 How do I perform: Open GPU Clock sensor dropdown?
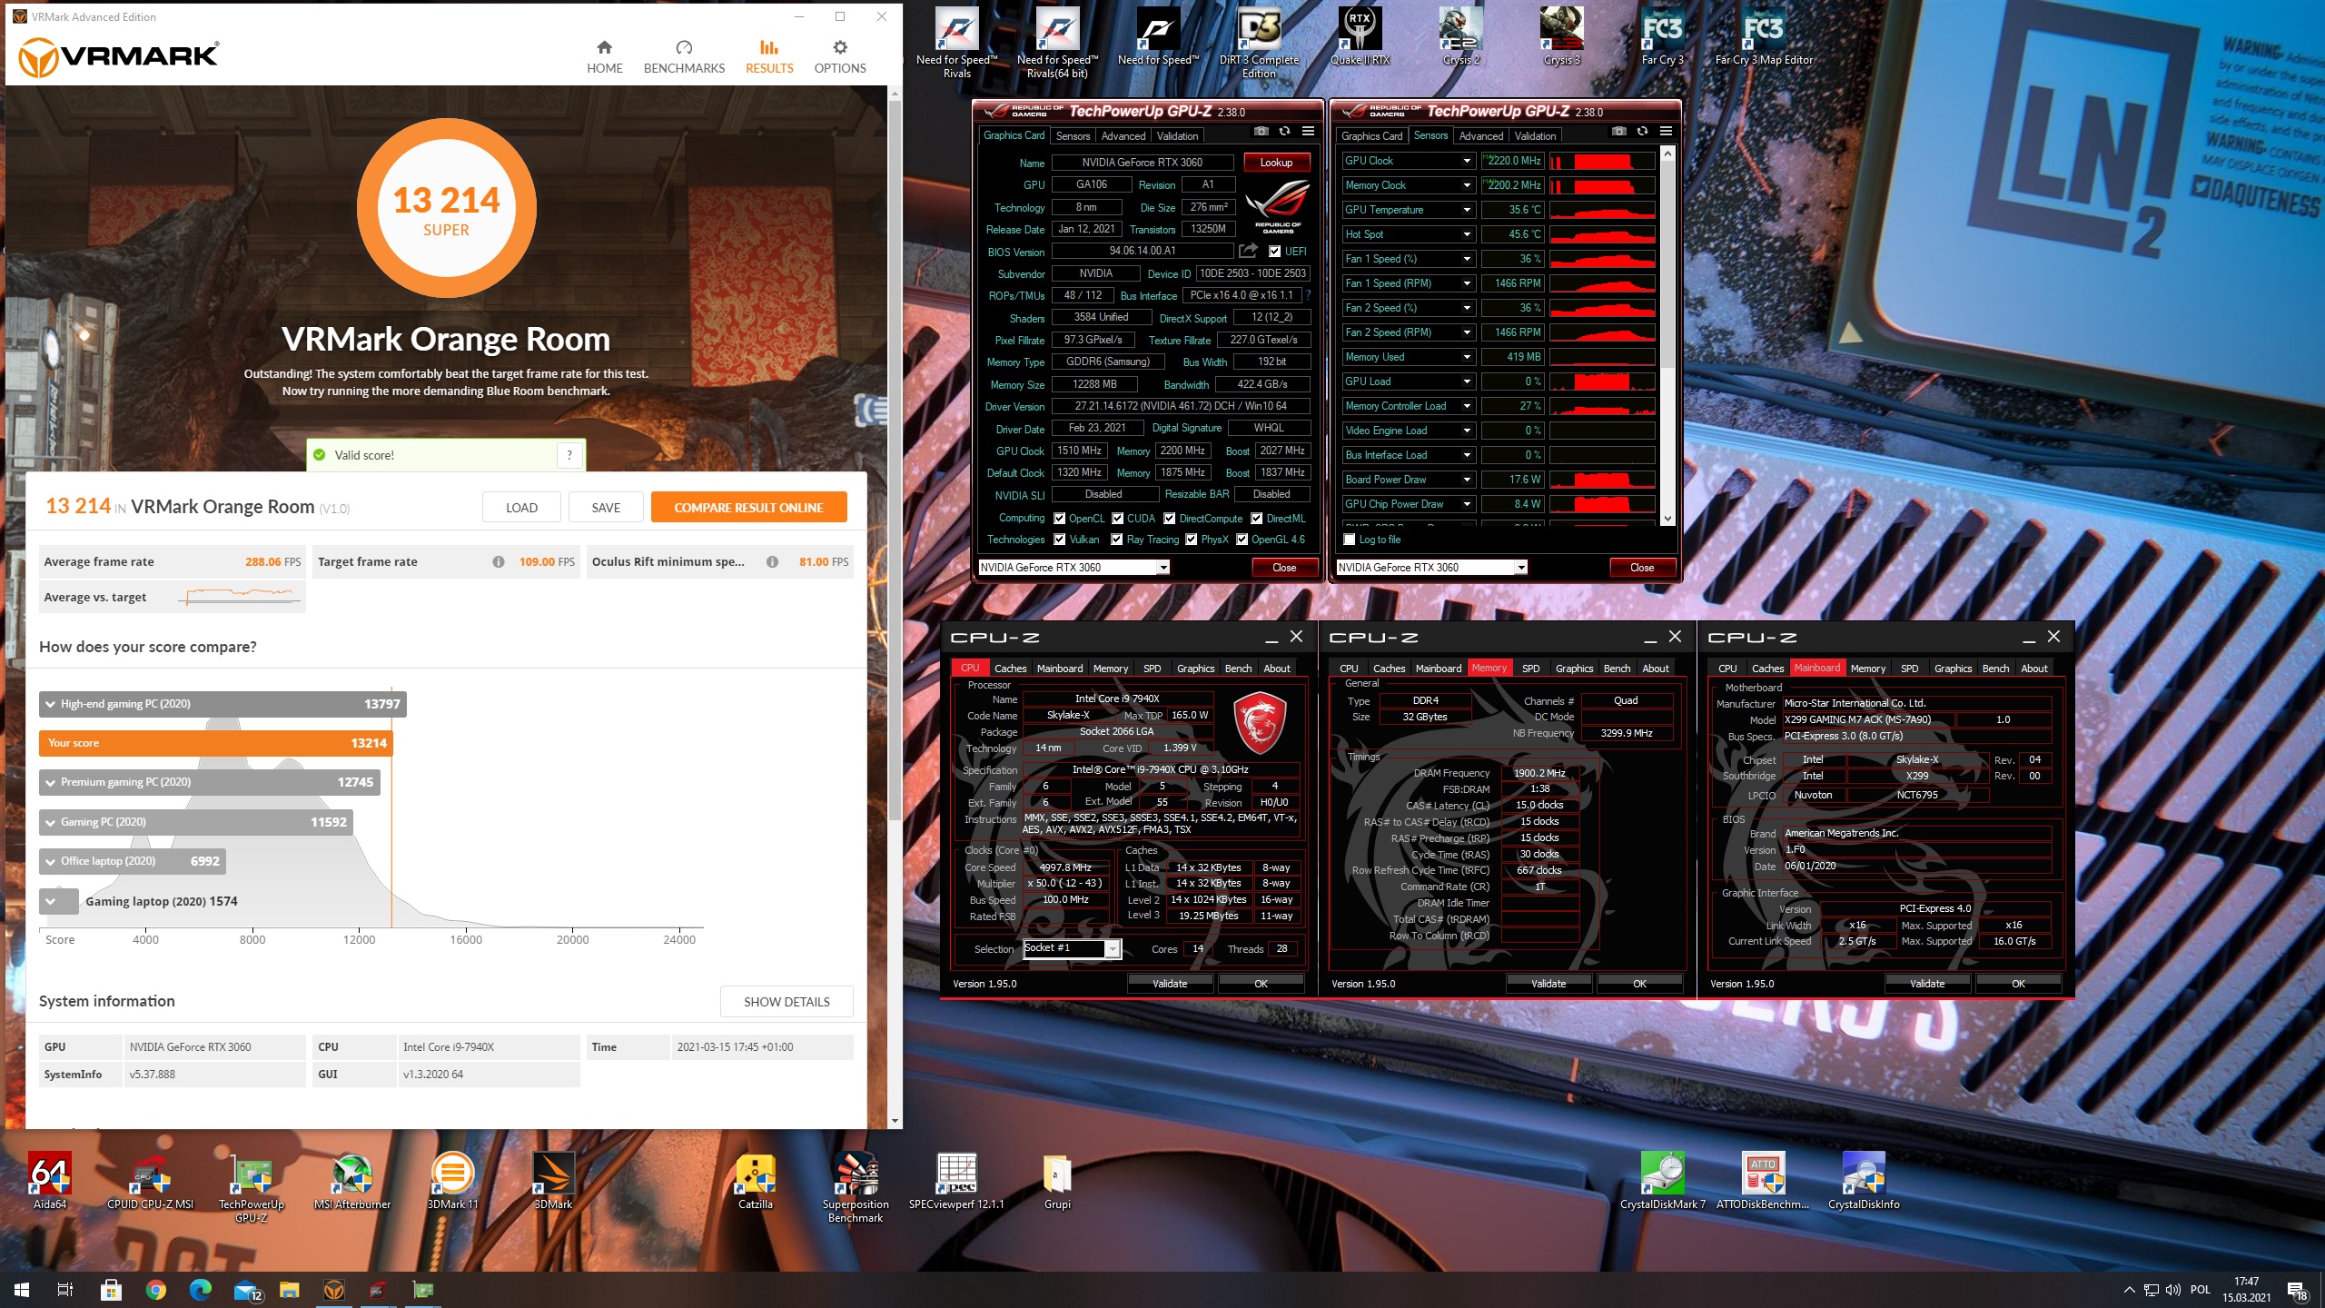coord(1466,161)
